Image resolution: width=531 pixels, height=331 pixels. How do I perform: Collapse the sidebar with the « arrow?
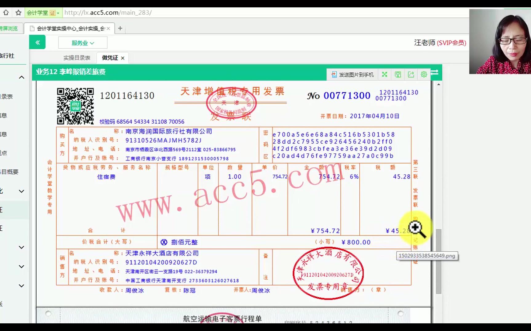(37, 42)
